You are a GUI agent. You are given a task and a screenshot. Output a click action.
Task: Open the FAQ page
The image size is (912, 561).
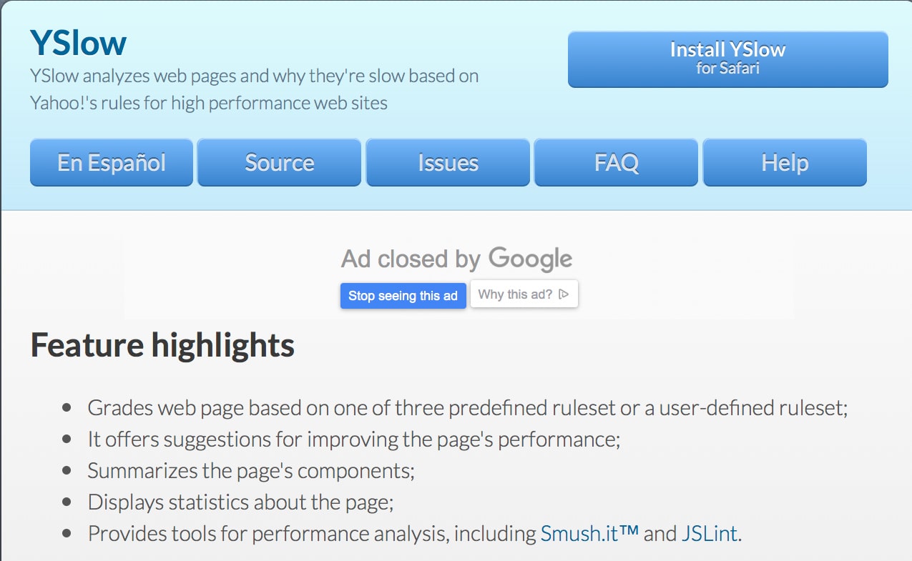coord(615,162)
